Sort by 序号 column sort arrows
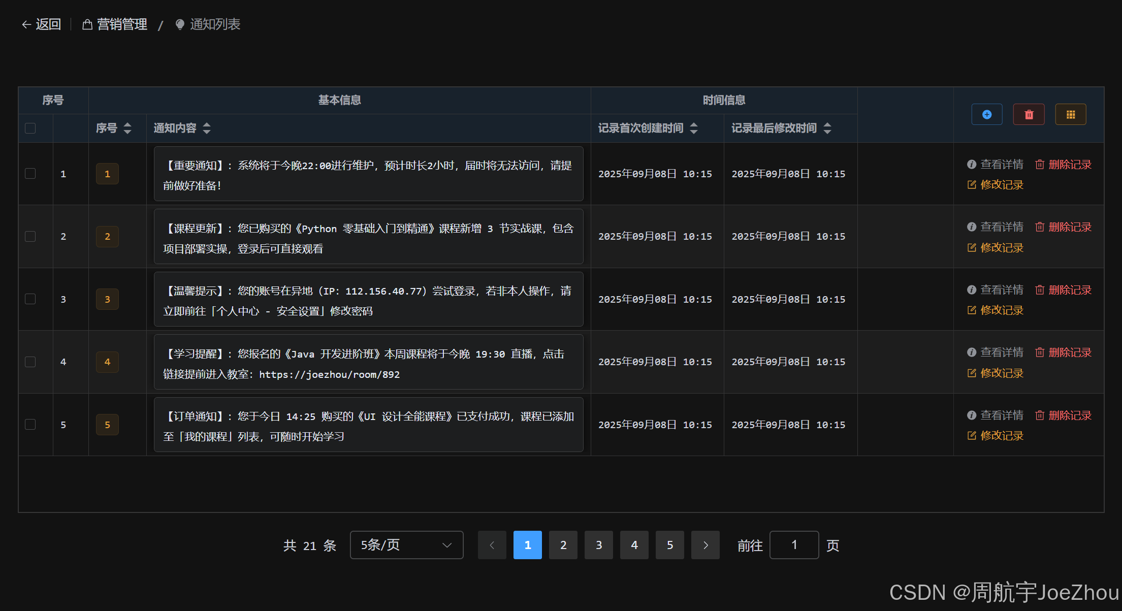Viewport: 1122px width, 611px height. (x=127, y=128)
